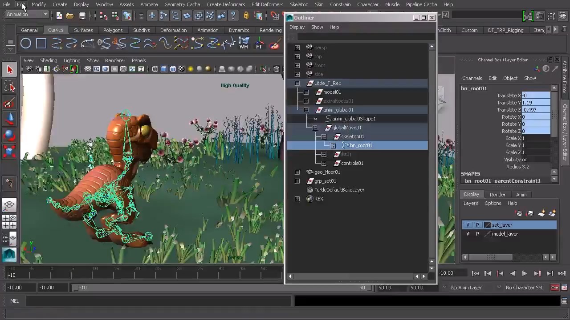
Task: Click the New Scene icon
Action: 59,16
